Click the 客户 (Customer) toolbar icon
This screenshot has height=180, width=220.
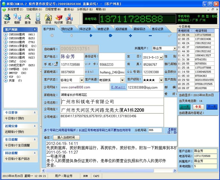[6, 18]
